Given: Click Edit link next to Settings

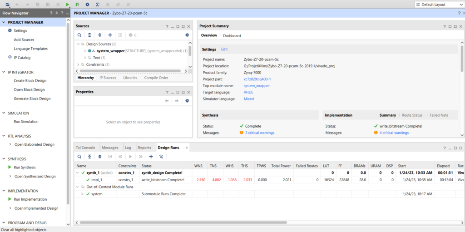Looking at the screenshot, I should click(x=224, y=49).
